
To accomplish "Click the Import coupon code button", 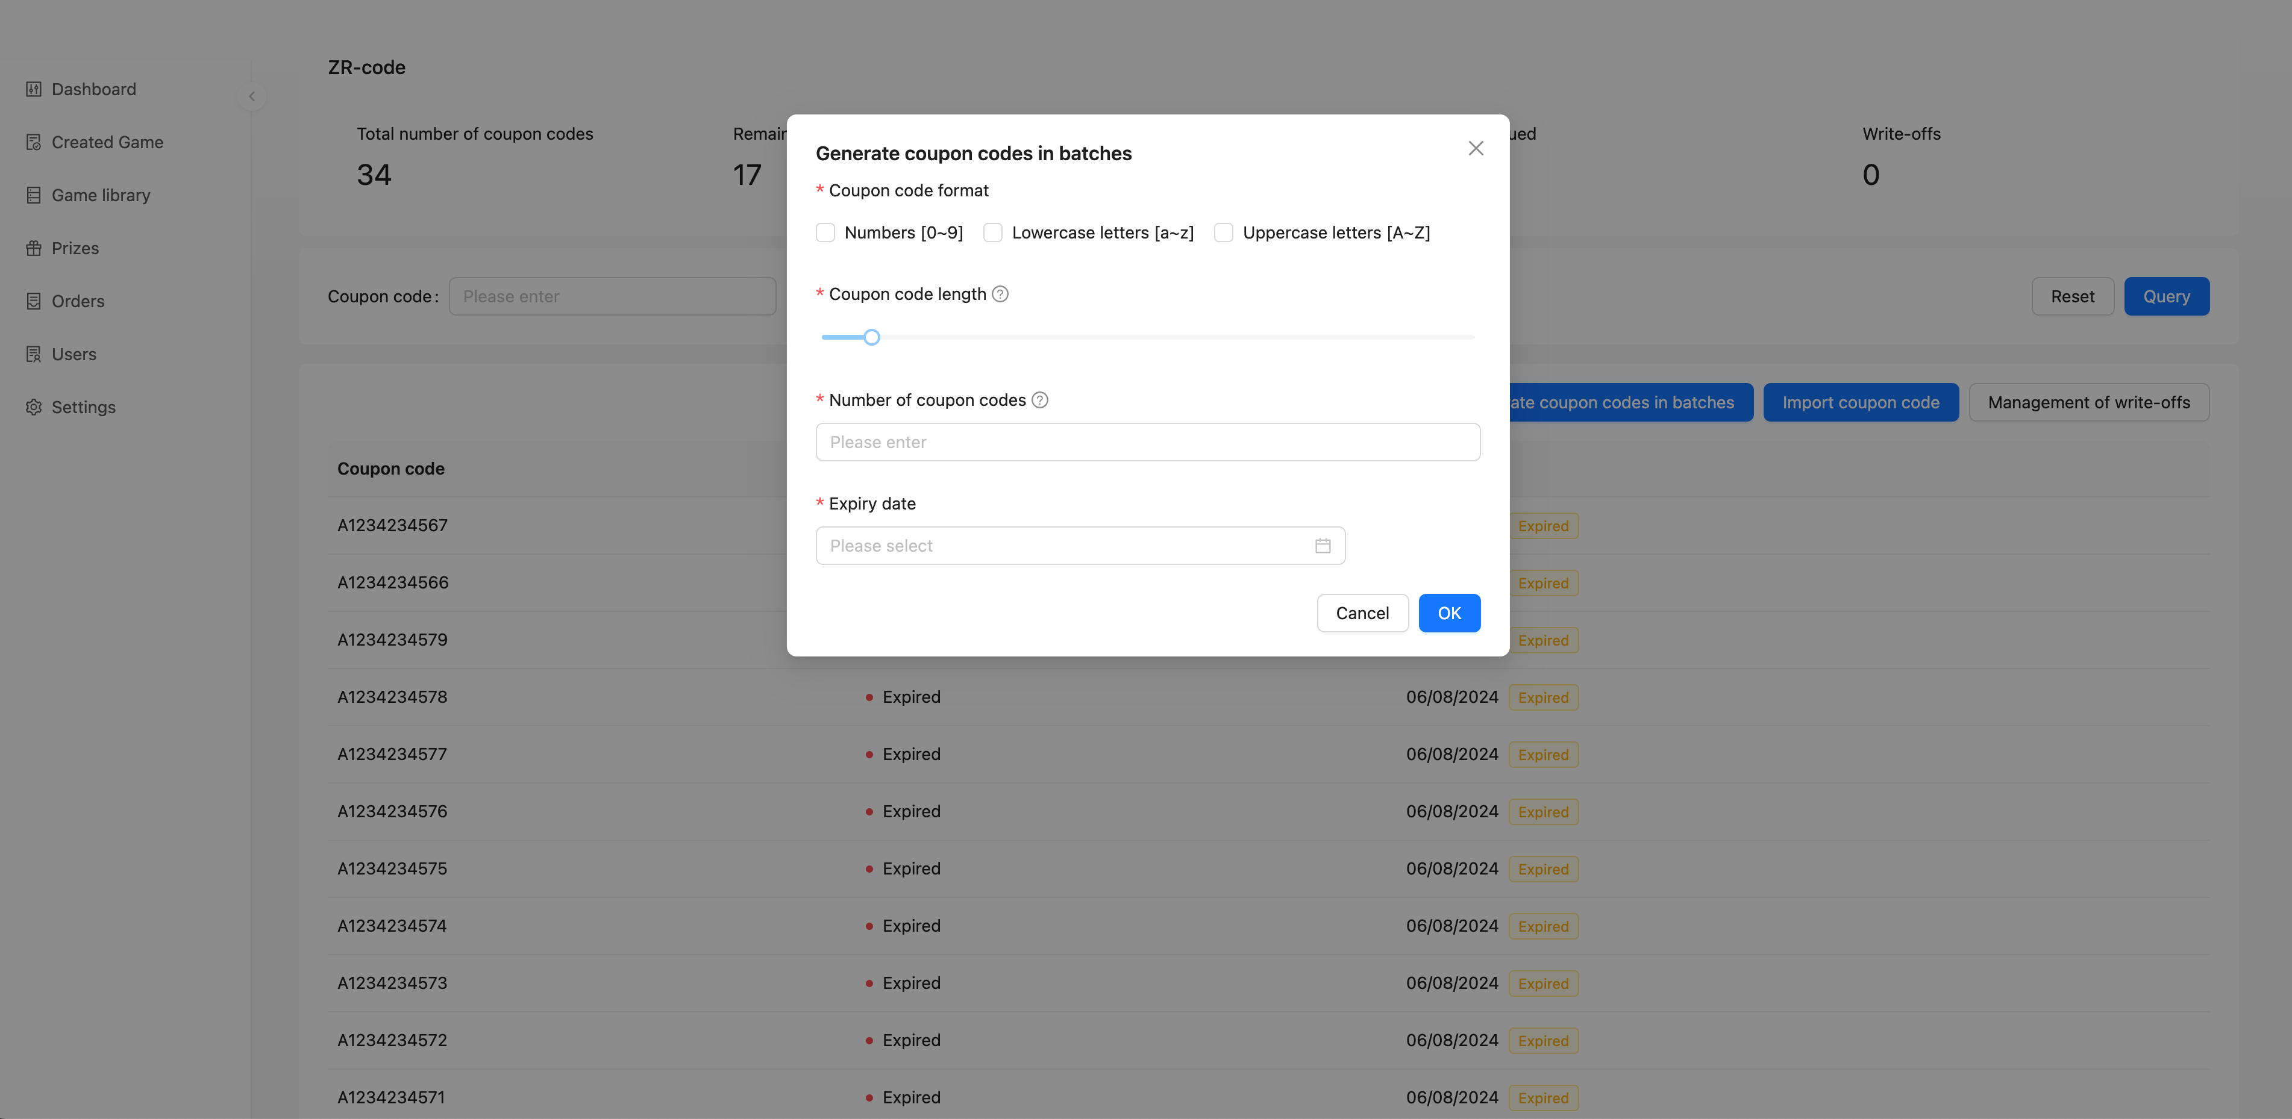I will [x=1859, y=402].
